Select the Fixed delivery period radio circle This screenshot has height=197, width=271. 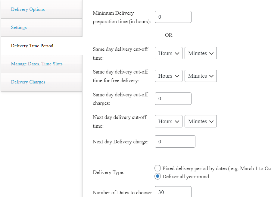point(157,168)
